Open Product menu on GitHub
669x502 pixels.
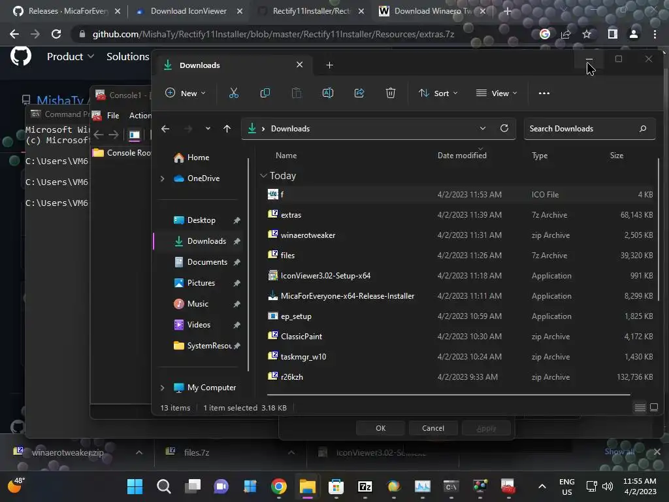pos(71,56)
